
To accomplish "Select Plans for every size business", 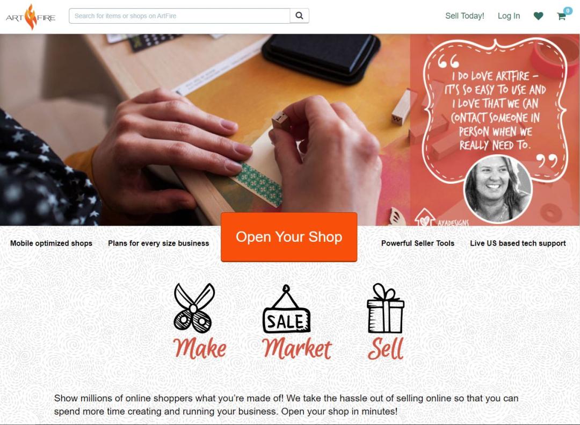I will [x=158, y=243].
